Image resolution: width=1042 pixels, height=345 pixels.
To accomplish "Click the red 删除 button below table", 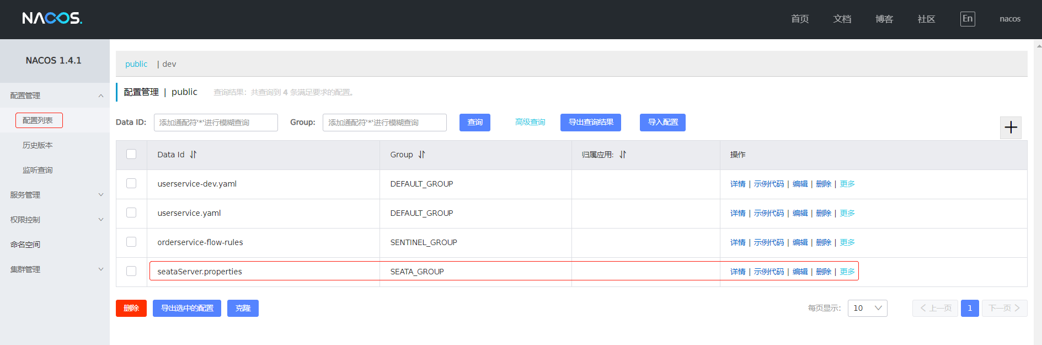I will click(x=131, y=308).
